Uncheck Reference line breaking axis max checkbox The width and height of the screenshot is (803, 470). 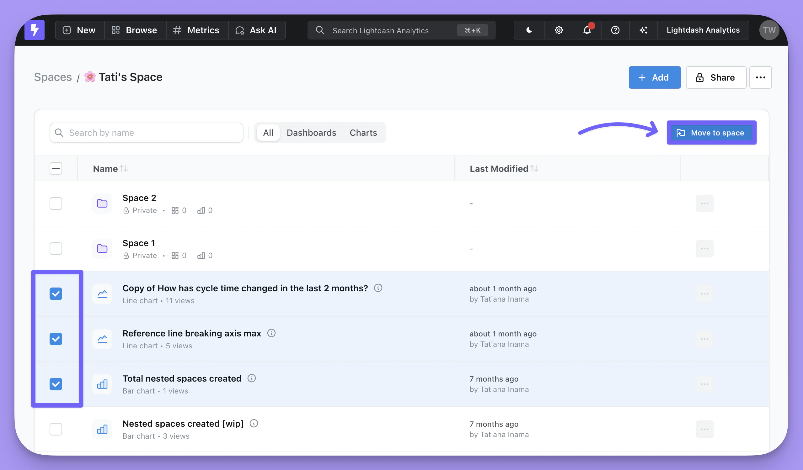click(56, 339)
